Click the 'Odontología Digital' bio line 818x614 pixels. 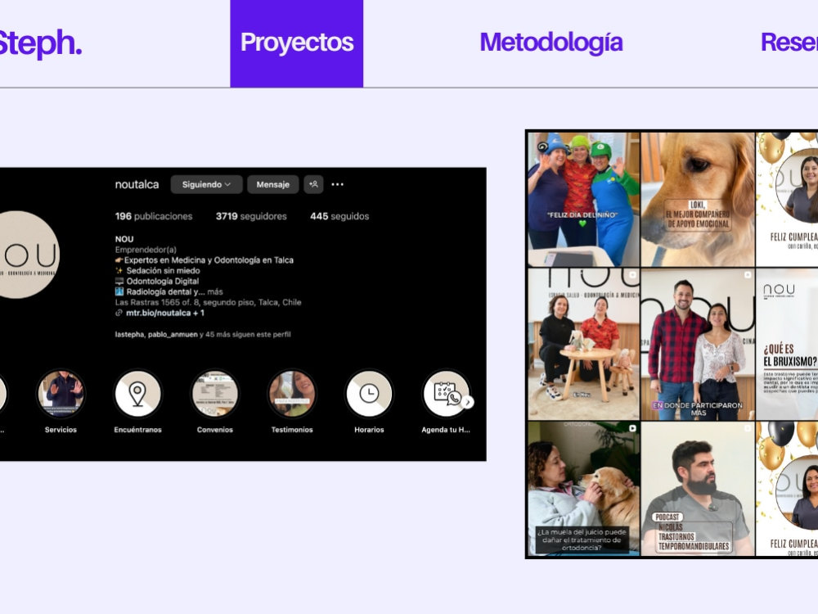162,281
